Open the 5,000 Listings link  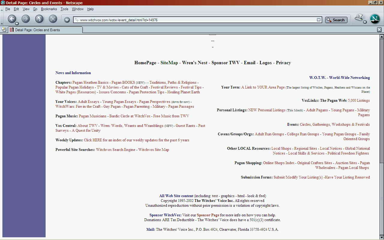(359, 100)
